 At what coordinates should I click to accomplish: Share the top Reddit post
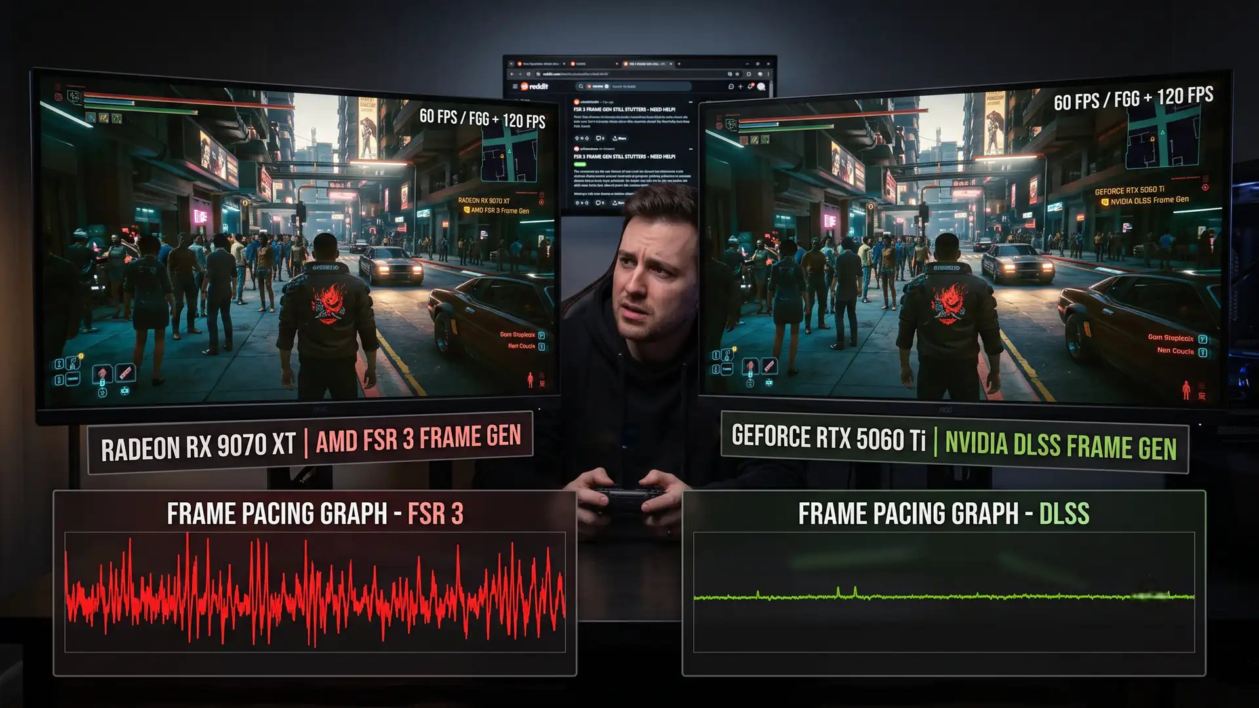(x=619, y=138)
